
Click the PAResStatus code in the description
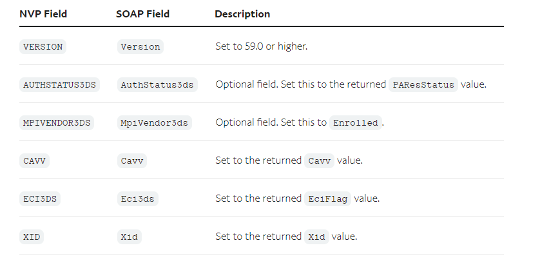423,85
